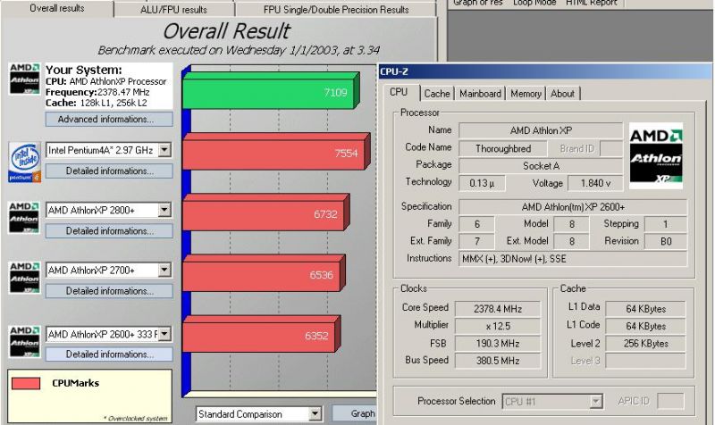Click the Code Name field Thoroughbred
Image resolution: width=715 pixels, height=425 pixels.
[503, 148]
